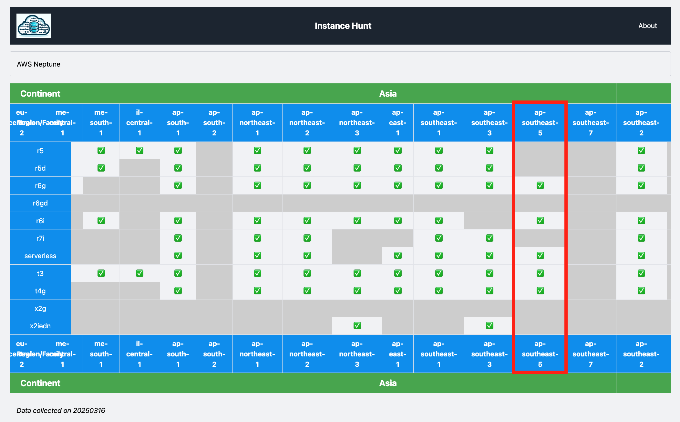Click the top Continent header cell
The width and height of the screenshot is (680, 422).
(x=85, y=93)
